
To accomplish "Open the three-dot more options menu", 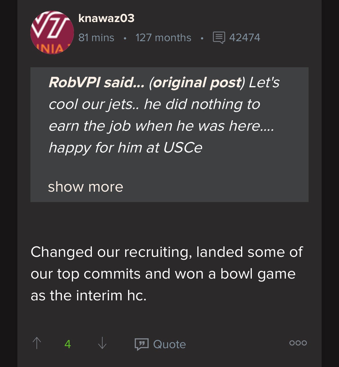I will (298, 343).
